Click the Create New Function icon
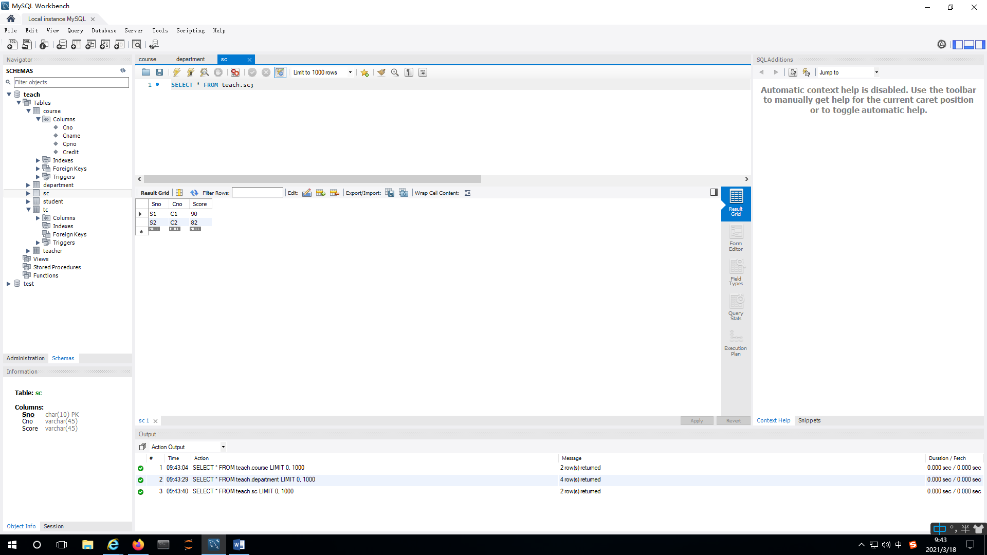The width and height of the screenshot is (987, 555). [x=118, y=45]
